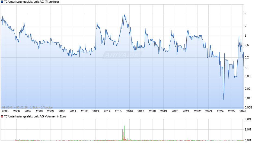Click the price axis value 5
The image size is (255, 143).
tap(246, 14)
